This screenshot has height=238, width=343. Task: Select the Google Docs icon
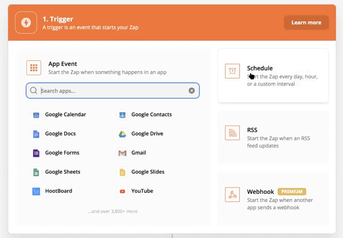click(x=36, y=134)
